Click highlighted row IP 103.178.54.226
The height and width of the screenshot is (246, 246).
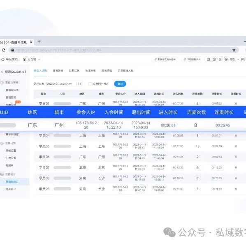(x=86, y=125)
